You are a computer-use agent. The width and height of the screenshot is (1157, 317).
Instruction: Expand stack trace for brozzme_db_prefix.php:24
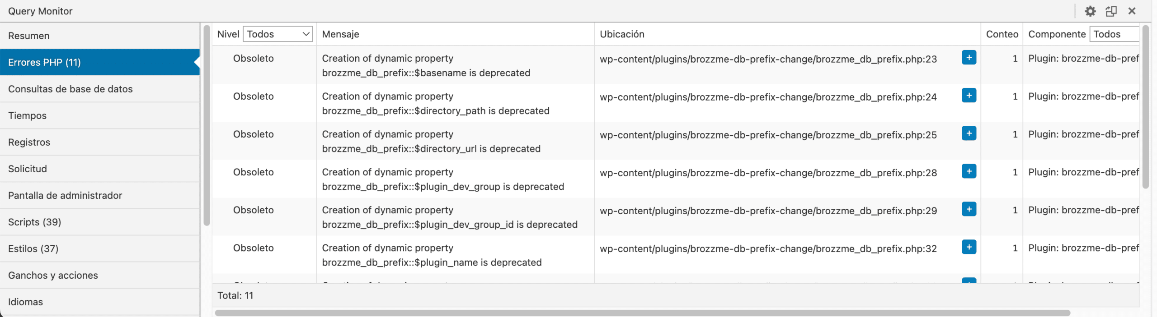pyautogui.click(x=969, y=96)
